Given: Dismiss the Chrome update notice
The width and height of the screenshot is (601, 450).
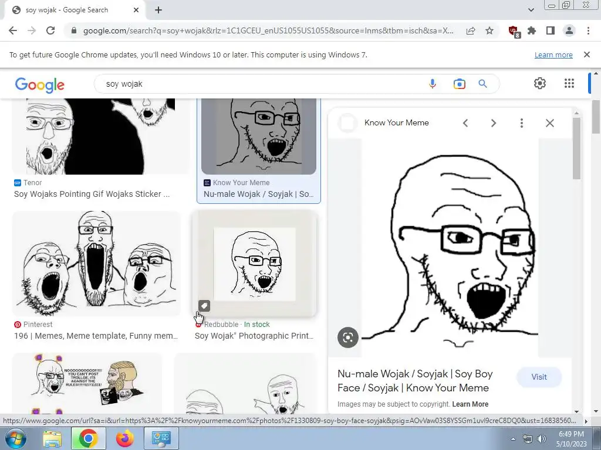Looking at the screenshot, I should pyautogui.click(x=587, y=54).
